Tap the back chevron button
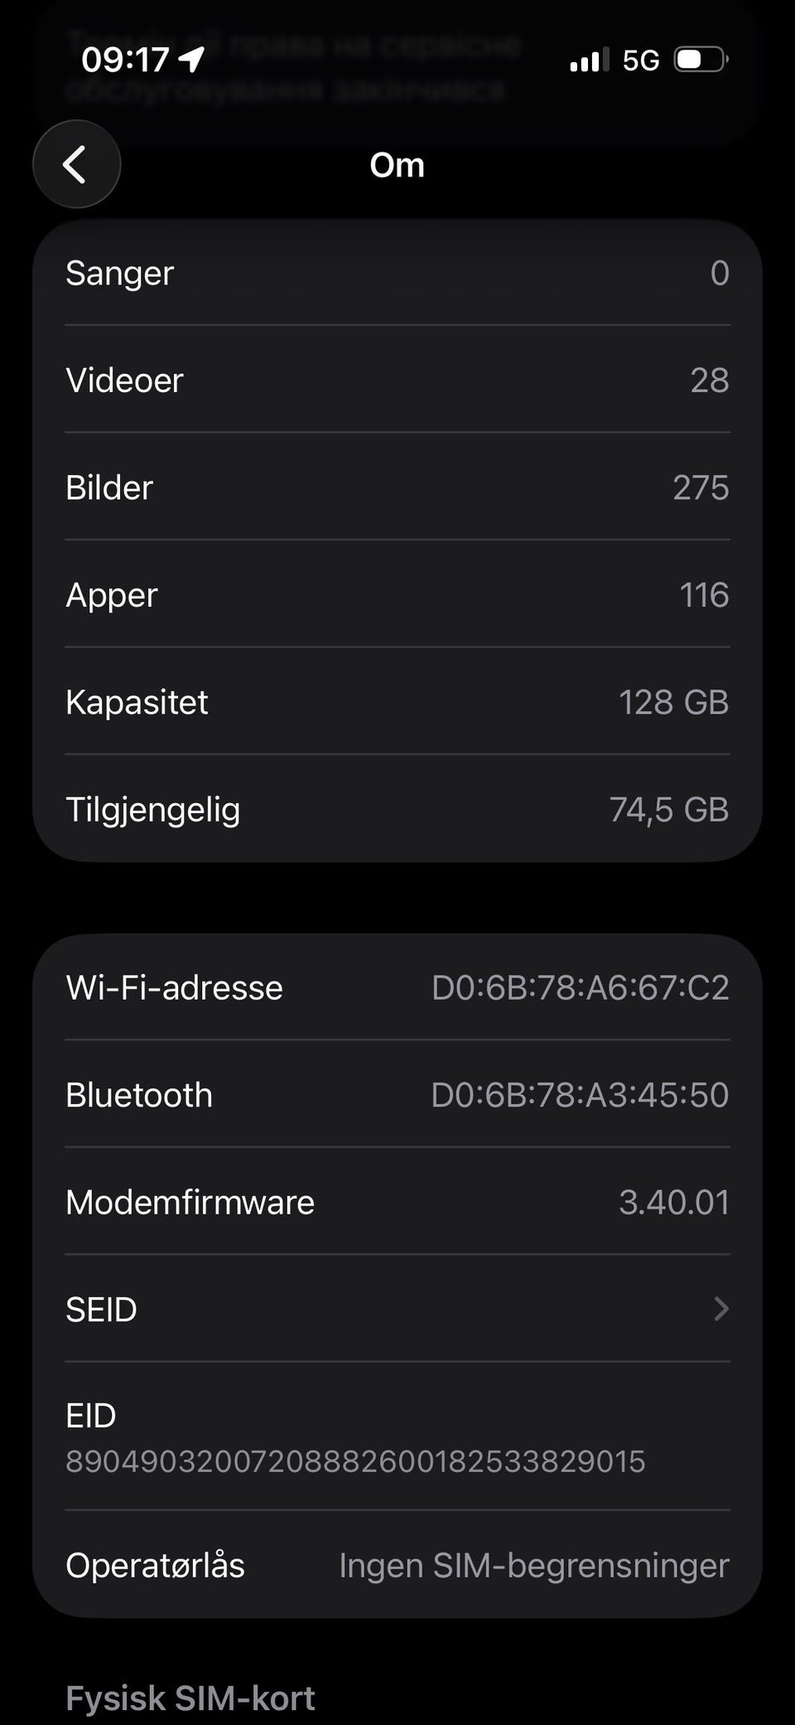The width and height of the screenshot is (795, 1725). [x=76, y=164]
